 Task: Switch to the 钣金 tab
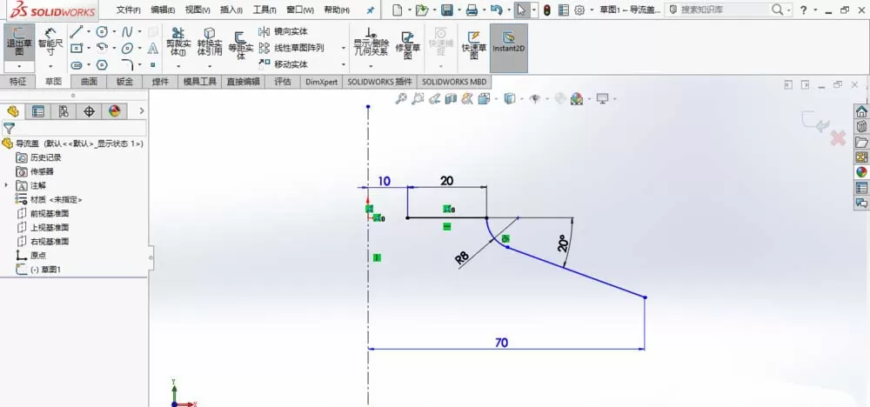pyautogui.click(x=124, y=82)
